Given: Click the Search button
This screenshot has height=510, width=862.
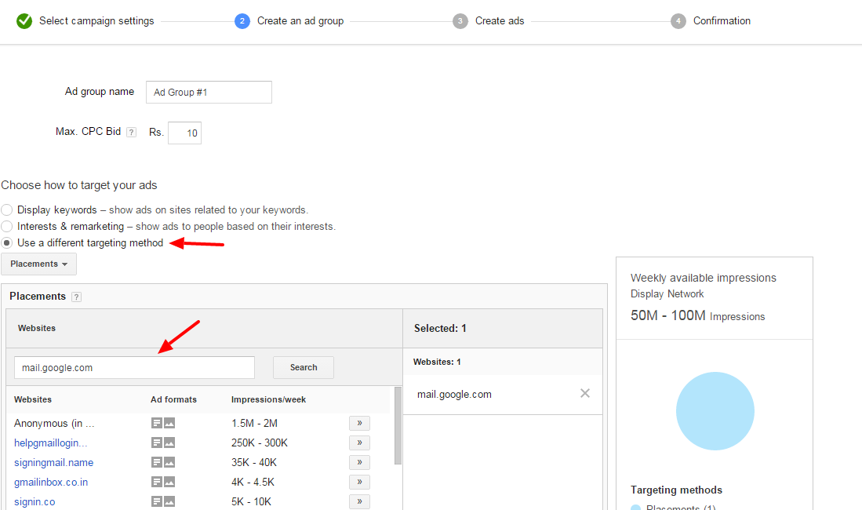Looking at the screenshot, I should coord(304,367).
